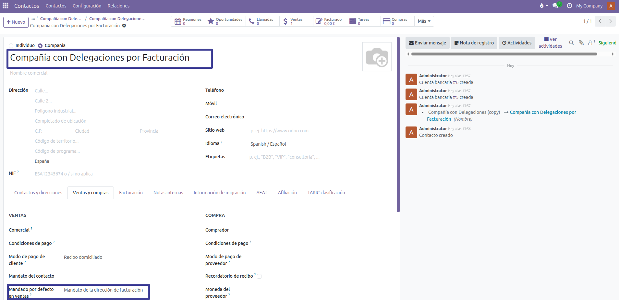Select the Compañía radio button
The image size is (619, 300).
pyautogui.click(x=40, y=46)
